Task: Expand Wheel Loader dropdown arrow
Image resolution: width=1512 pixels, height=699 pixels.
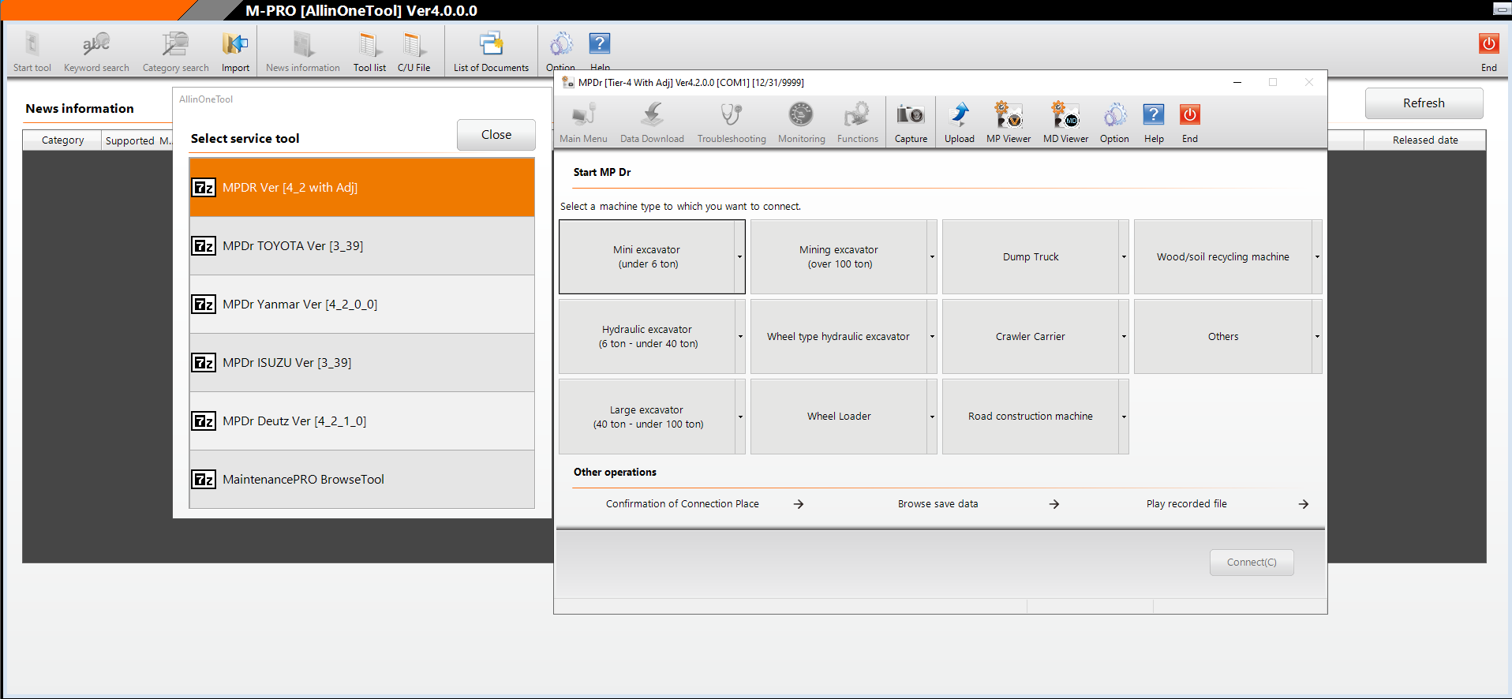Action: (932, 417)
